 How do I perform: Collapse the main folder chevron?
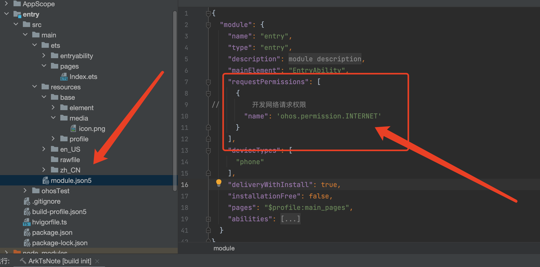pyautogui.click(x=25, y=35)
